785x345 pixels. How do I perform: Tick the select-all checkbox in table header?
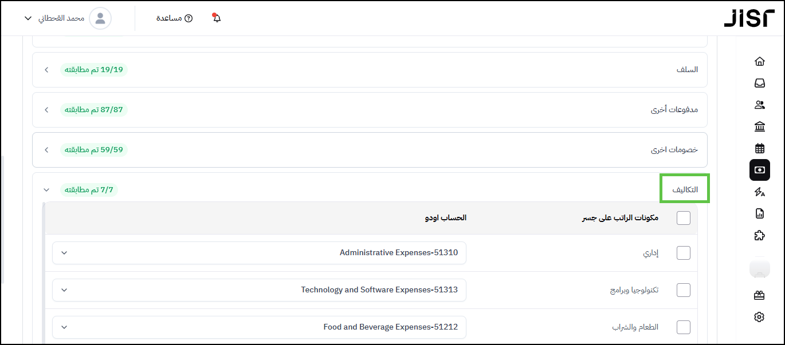click(684, 218)
